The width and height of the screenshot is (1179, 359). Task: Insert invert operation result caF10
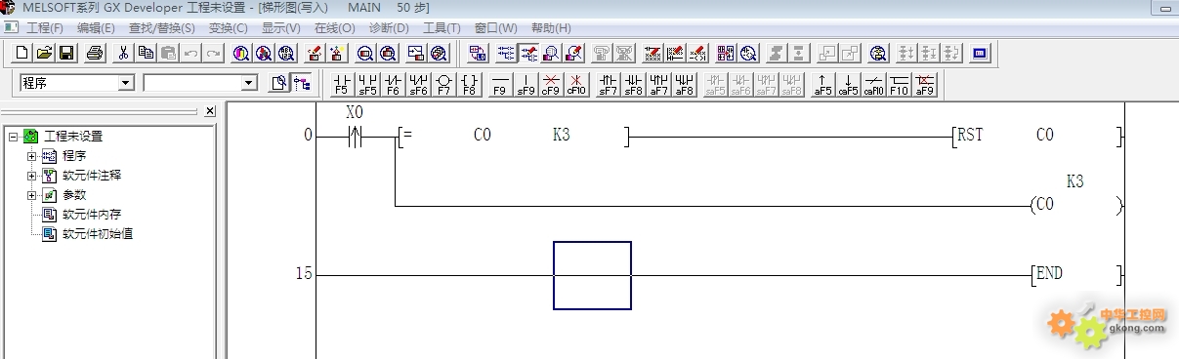tap(873, 84)
